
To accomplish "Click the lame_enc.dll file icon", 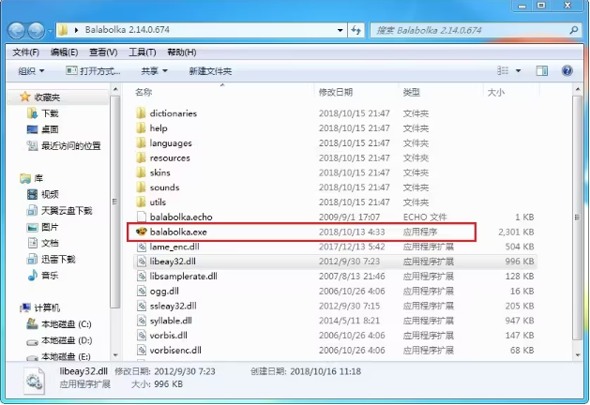I will (141, 247).
